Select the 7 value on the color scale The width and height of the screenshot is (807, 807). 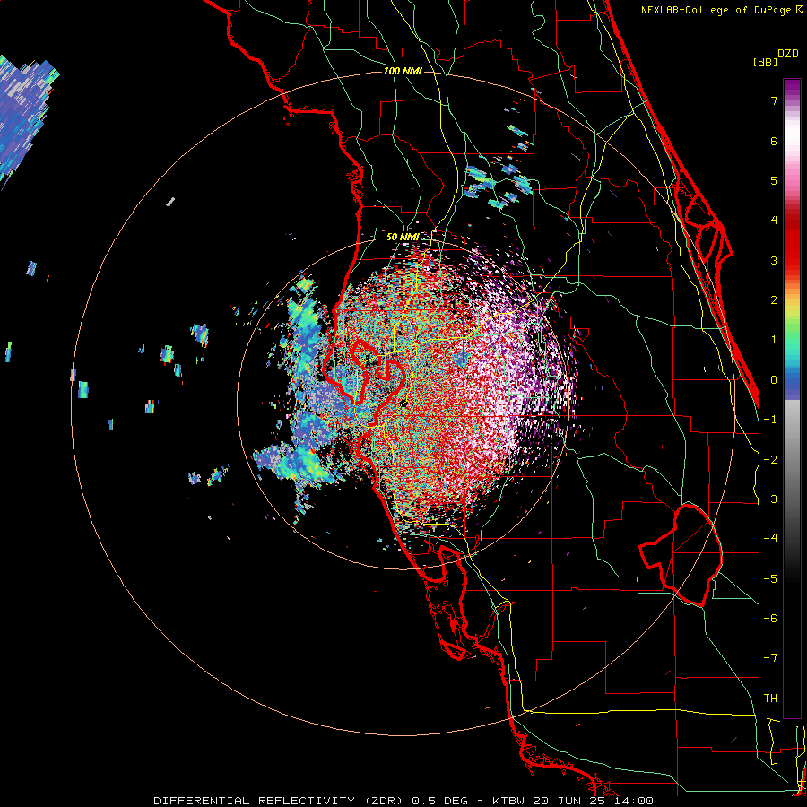coord(774,100)
